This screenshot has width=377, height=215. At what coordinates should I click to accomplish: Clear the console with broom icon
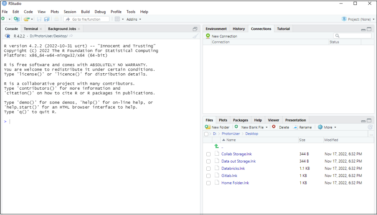click(x=196, y=36)
